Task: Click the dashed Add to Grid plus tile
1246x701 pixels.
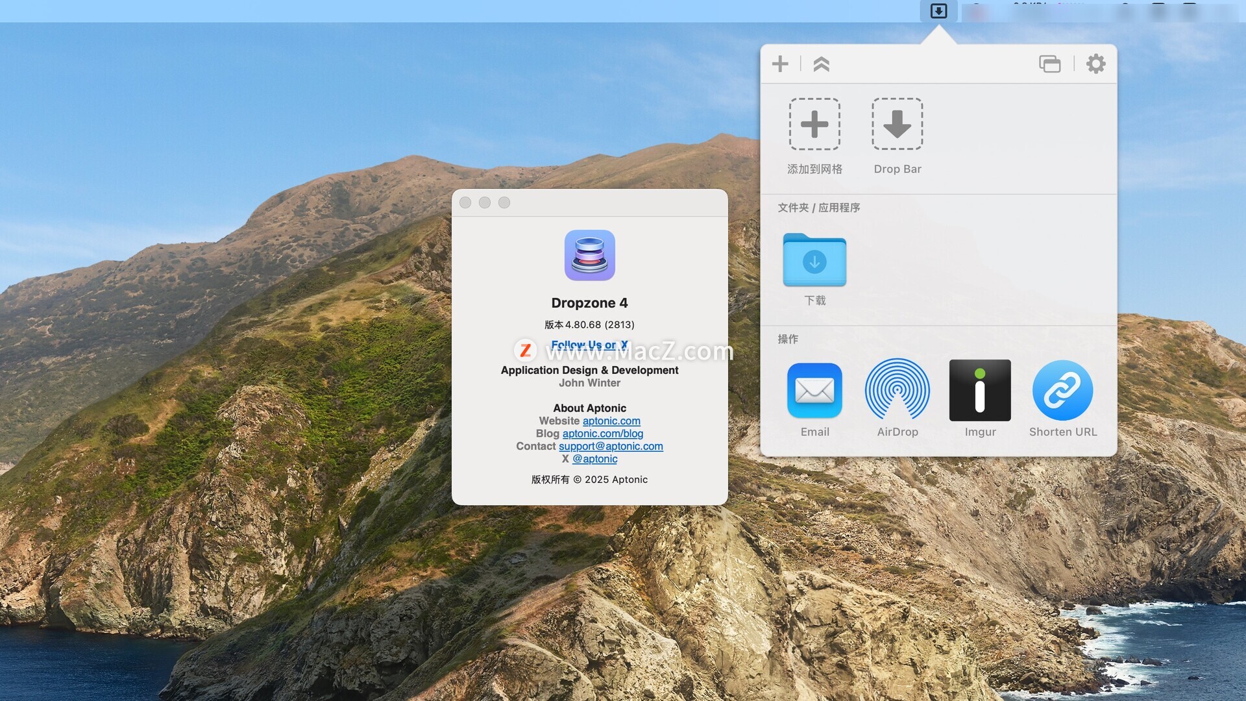Action: point(814,124)
